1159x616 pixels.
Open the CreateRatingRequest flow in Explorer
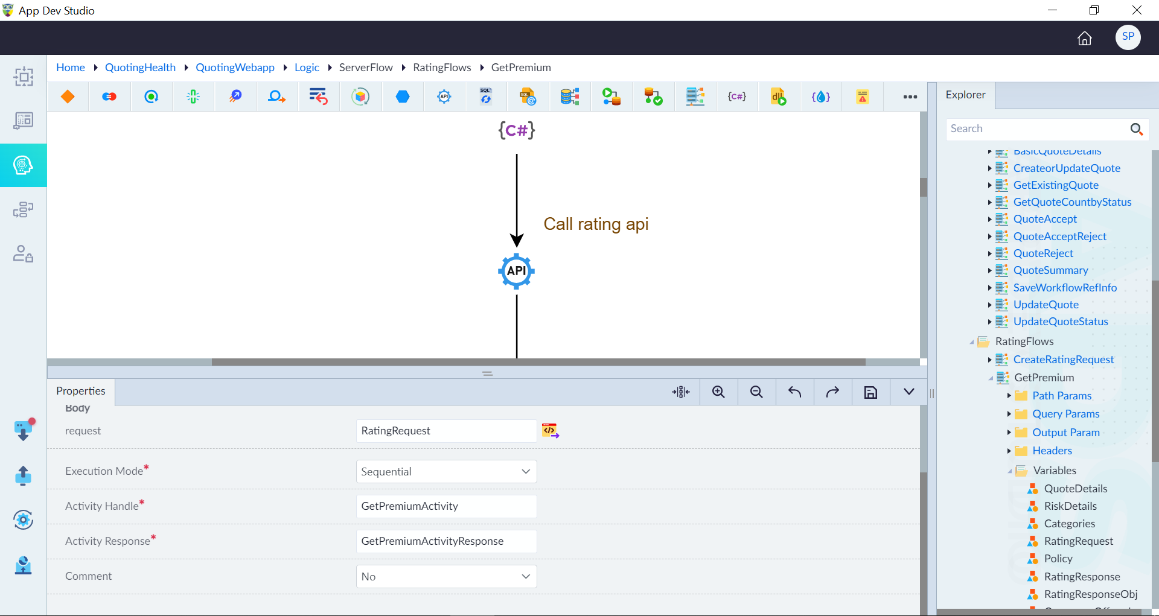1064,360
